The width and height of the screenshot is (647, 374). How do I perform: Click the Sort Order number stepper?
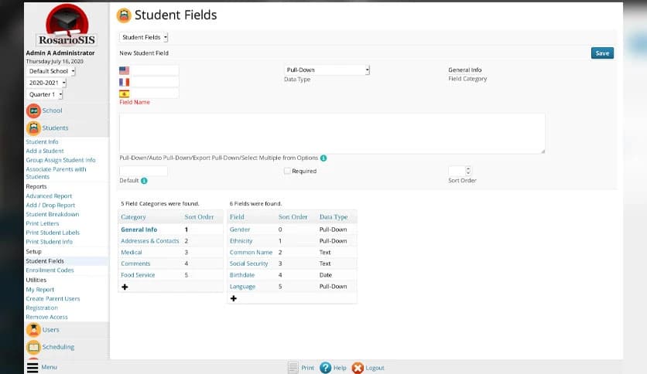pyautogui.click(x=459, y=171)
